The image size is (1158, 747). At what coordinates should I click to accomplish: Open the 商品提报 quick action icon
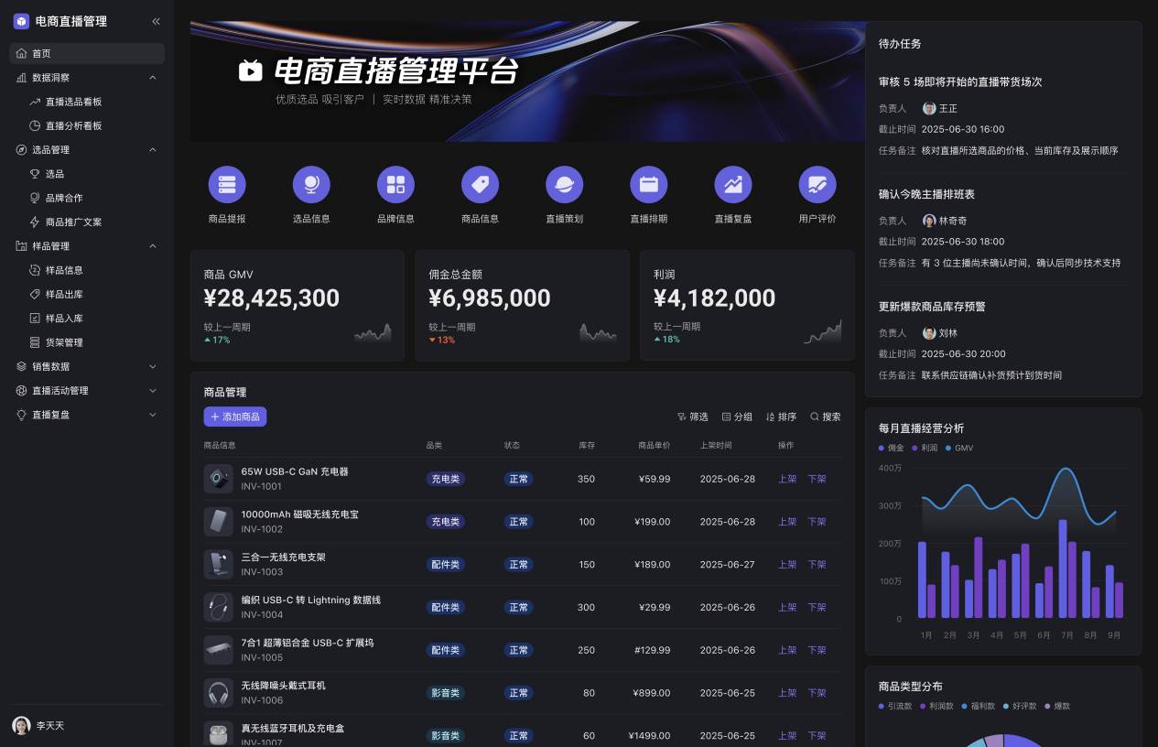tap(227, 184)
